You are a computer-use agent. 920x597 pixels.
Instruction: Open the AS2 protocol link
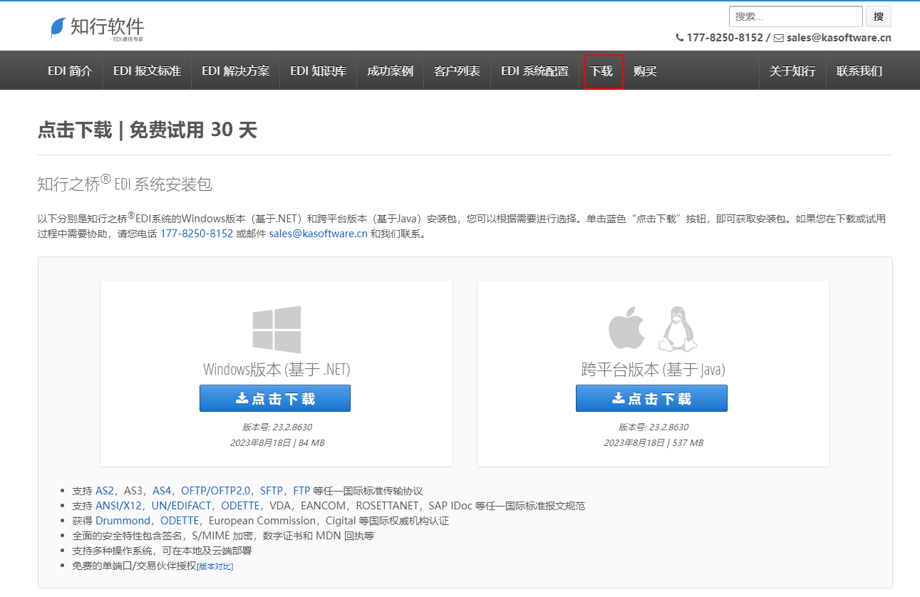click(104, 491)
